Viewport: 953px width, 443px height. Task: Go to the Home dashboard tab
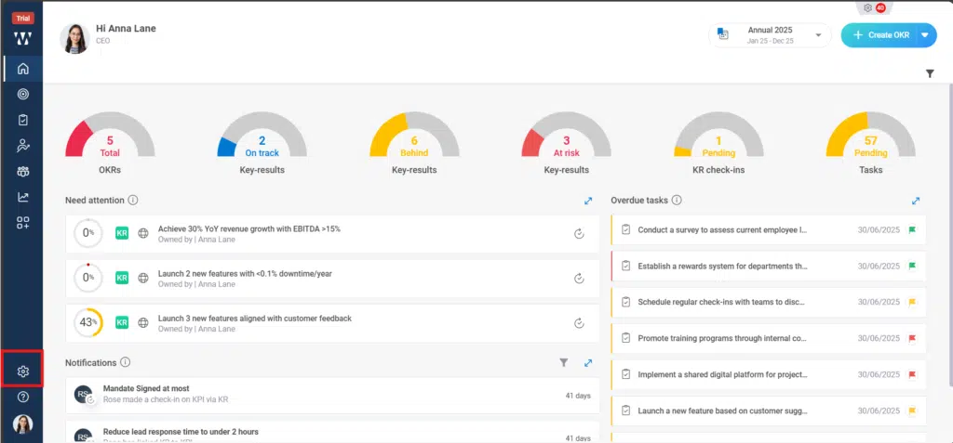pyautogui.click(x=23, y=69)
